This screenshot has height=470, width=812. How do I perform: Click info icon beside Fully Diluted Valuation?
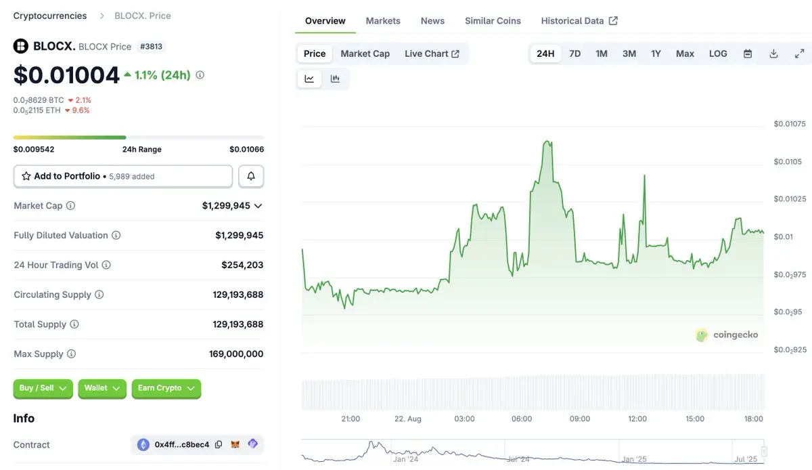(116, 235)
